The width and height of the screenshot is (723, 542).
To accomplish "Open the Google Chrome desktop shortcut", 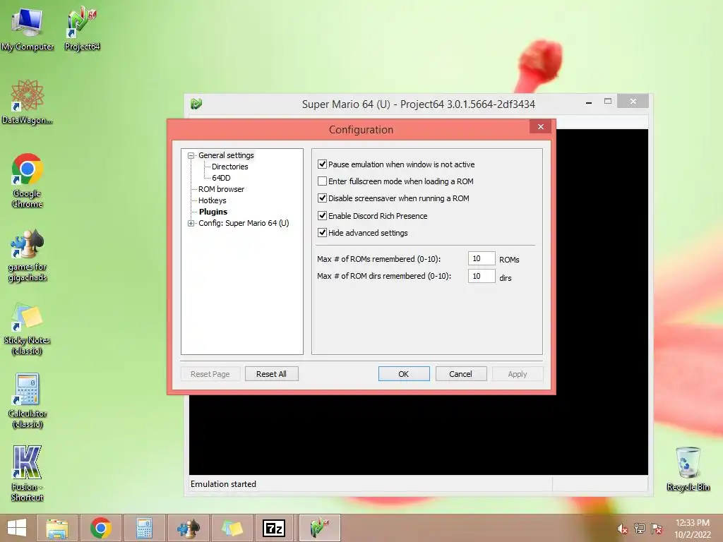I will click(28, 180).
